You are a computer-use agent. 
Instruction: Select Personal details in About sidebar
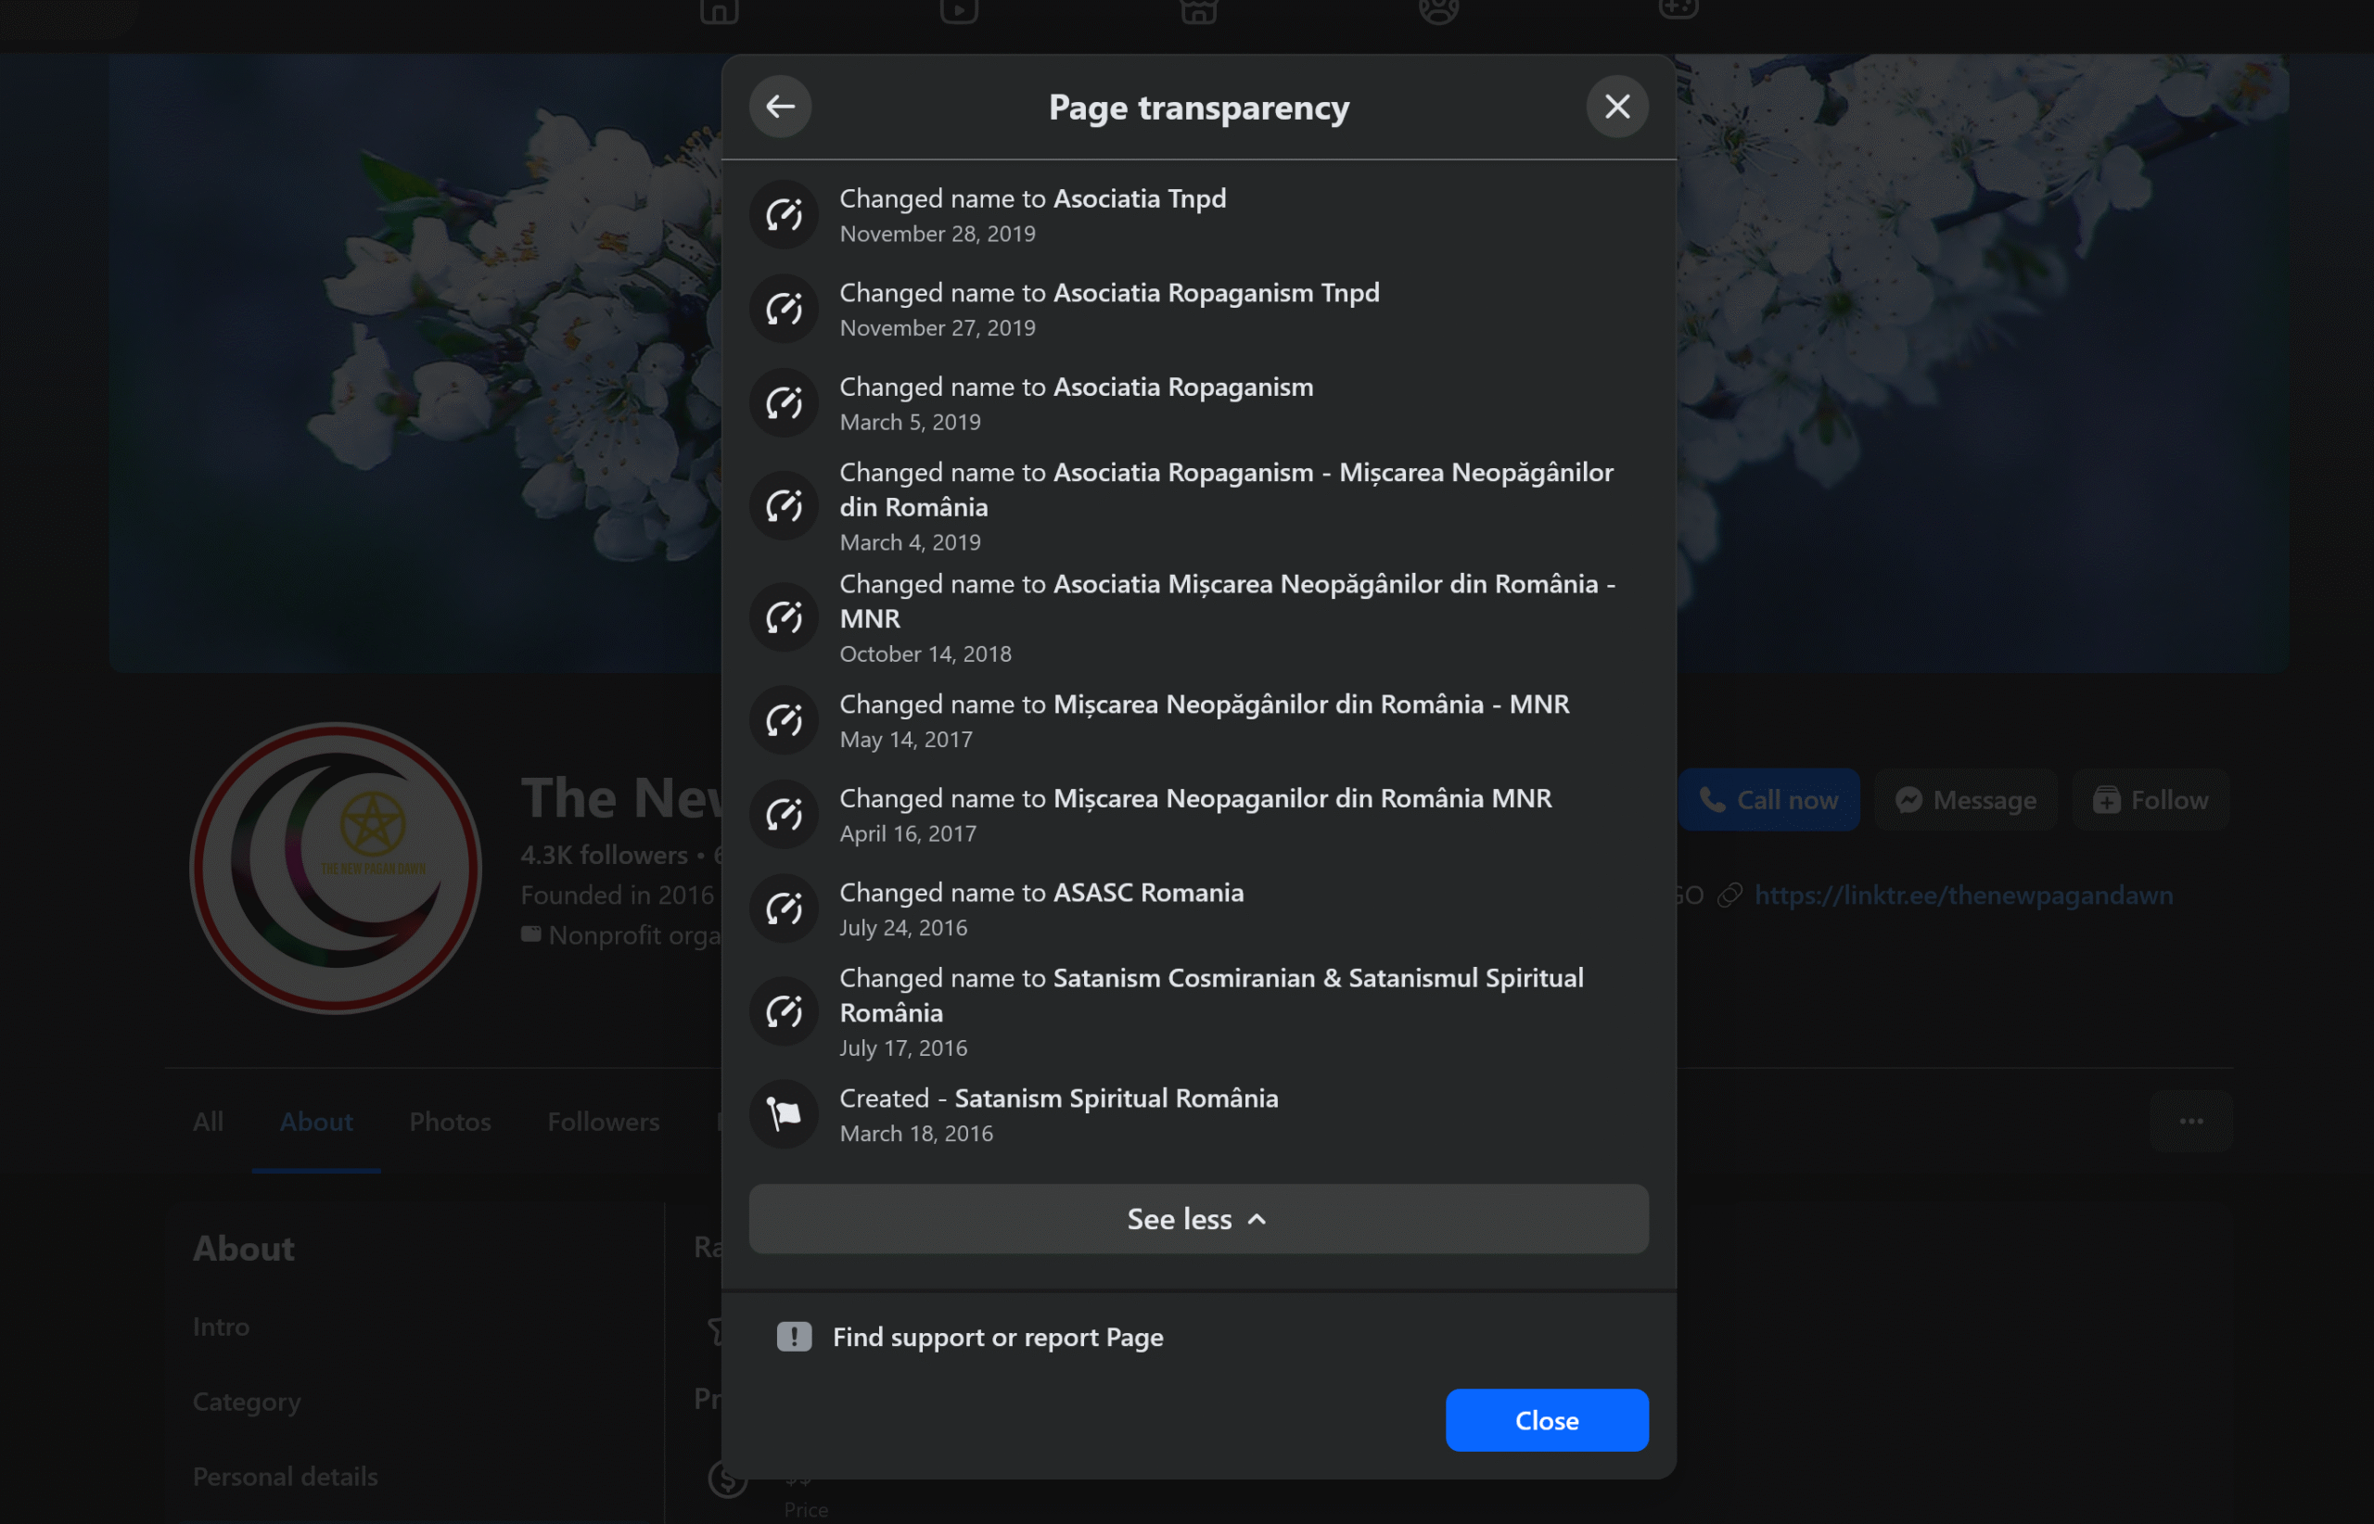(x=285, y=1477)
